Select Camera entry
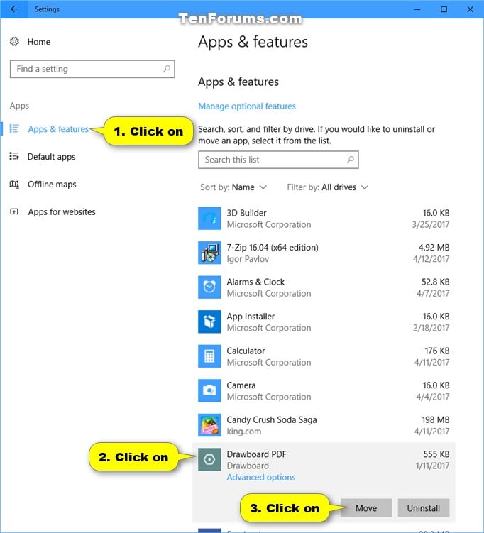The width and height of the screenshot is (484, 533). tap(324, 390)
